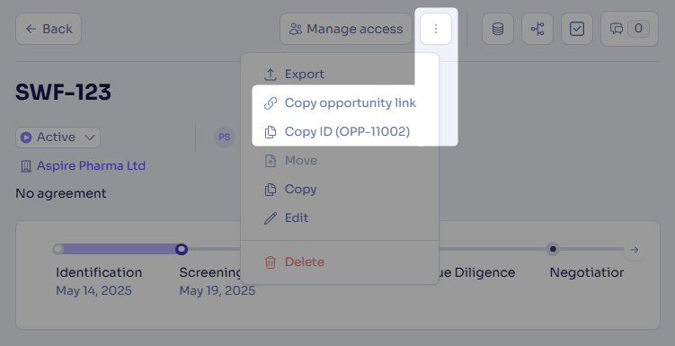Open the workflow branch diagram icon
This screenshot has height=346, width=675.
(x=537, y=29)
